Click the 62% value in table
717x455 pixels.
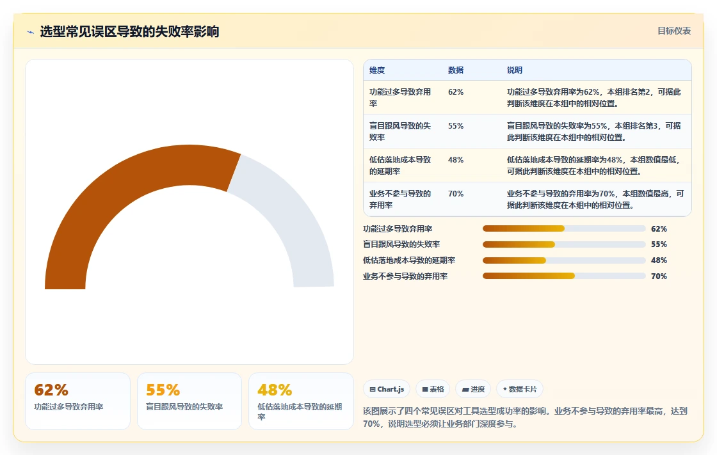click(x=456, y=92)
